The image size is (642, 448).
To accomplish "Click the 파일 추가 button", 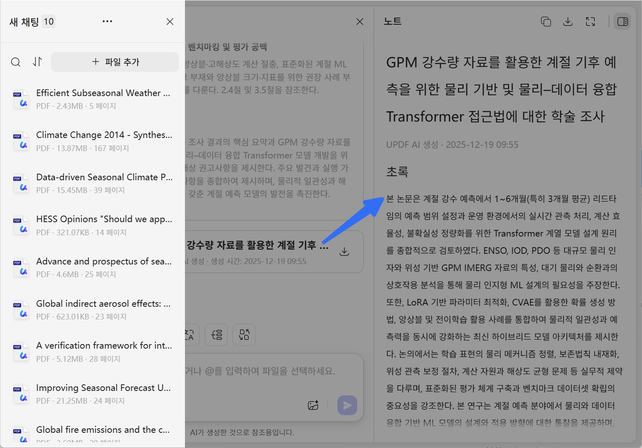I will point(115,62).
